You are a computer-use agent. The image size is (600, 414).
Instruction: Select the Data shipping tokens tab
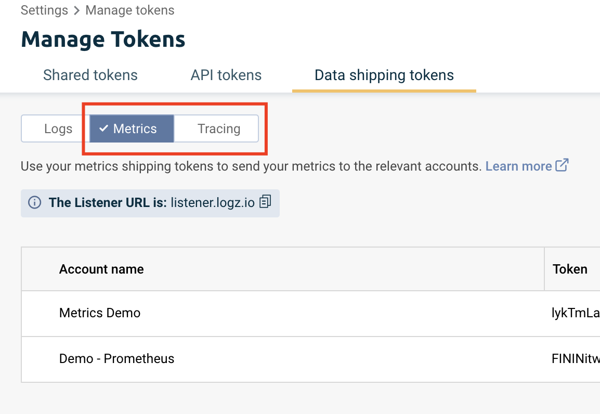[x=384, y=75]
